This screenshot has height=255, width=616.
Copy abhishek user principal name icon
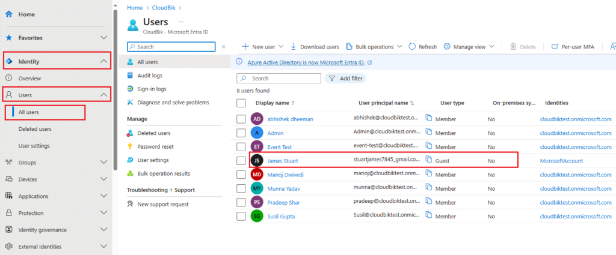click(x=430, y=119)
